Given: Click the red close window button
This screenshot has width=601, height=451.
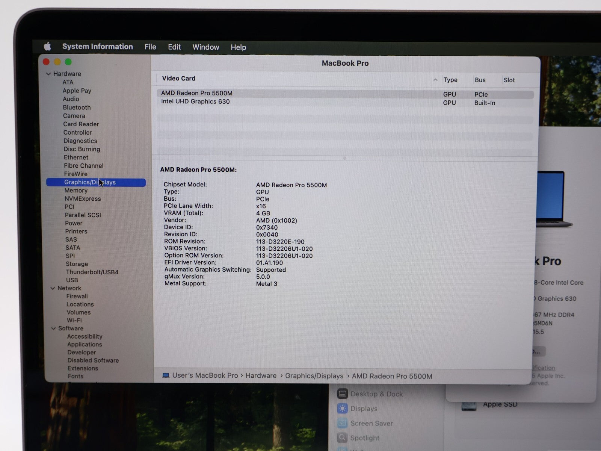Looking at the screenshot, I should point(46,62).
